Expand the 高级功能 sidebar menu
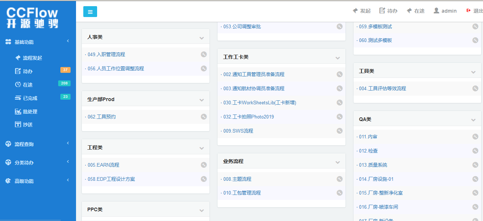Screen dimensions: 483x221 (38, 181)
